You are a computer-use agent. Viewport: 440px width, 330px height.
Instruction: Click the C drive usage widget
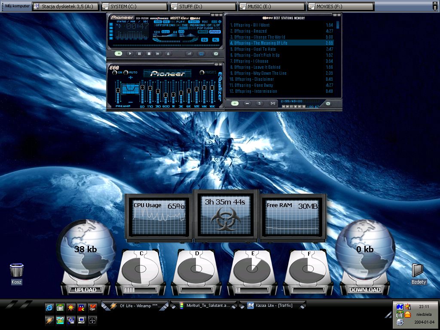tap(141, 272)
